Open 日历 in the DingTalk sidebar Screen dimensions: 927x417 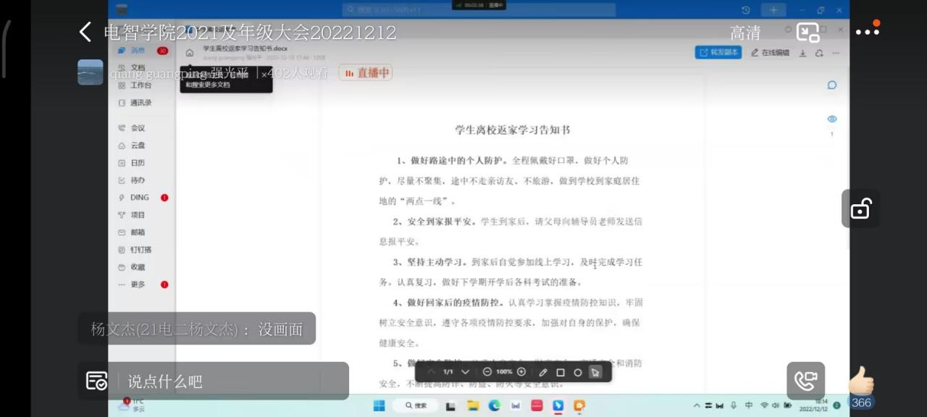pos(138,163)
